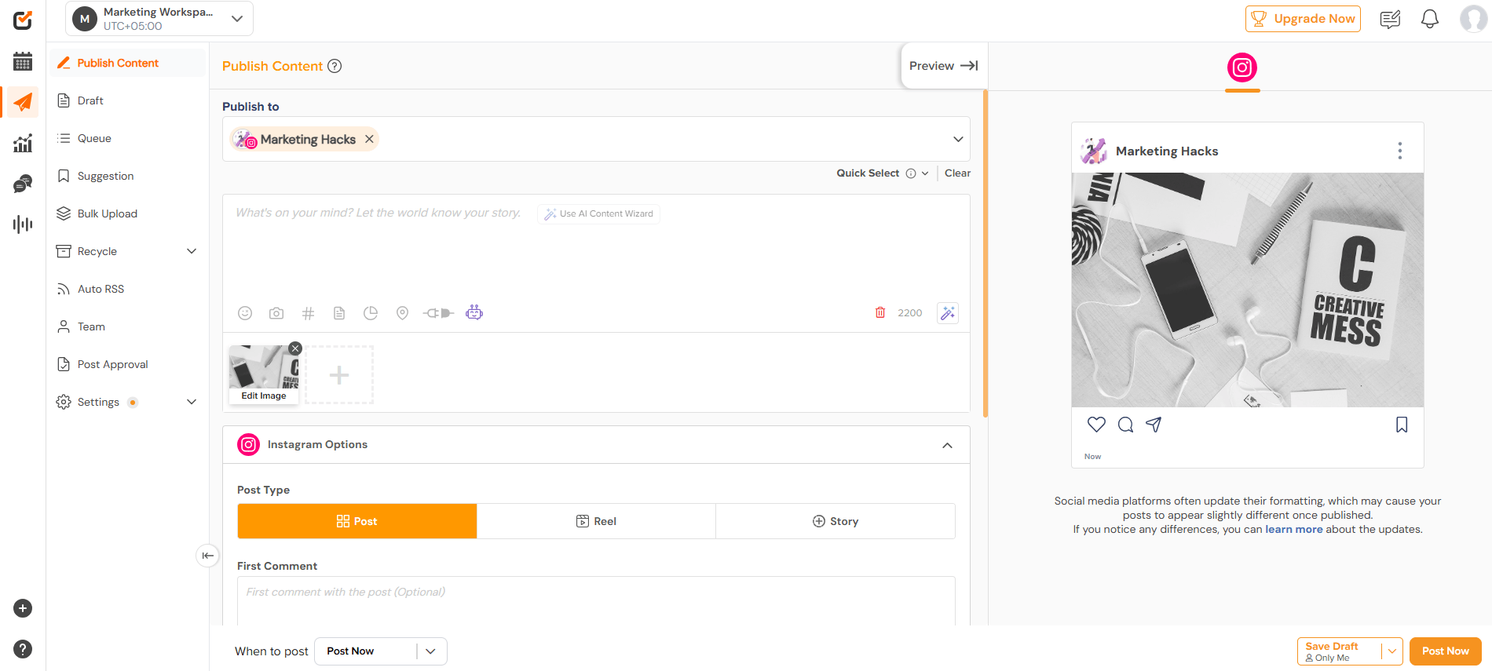This screenshot has height=671, width=1492.
Task: Add media using the camera icon
Action: (276, 313)
